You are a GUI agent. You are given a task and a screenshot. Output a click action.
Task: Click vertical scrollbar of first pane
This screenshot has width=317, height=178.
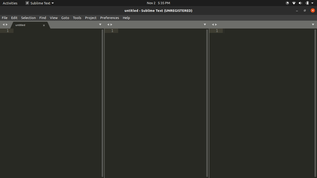(102, 103)
